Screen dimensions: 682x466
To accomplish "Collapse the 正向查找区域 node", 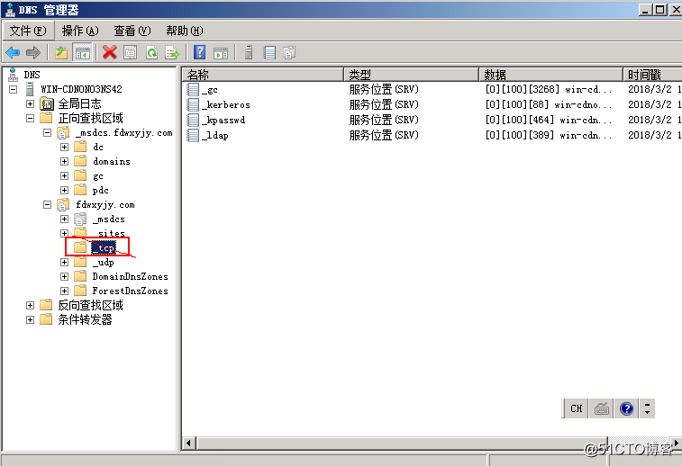I will (30, 118).
